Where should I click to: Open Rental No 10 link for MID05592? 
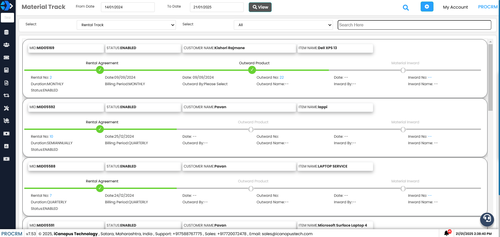point(51,136)
